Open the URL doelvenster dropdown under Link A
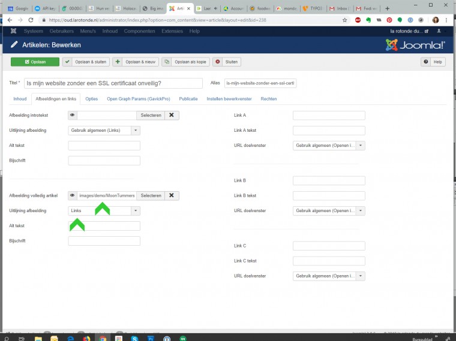Image resolution: width=456 pixels, height=341 pixels. pos(360,145)
